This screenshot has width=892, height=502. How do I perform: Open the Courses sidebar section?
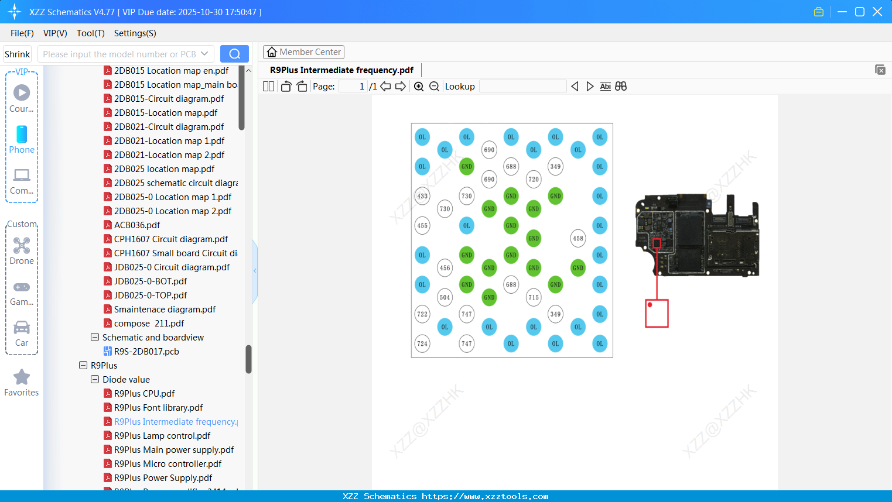click(22, 99)
